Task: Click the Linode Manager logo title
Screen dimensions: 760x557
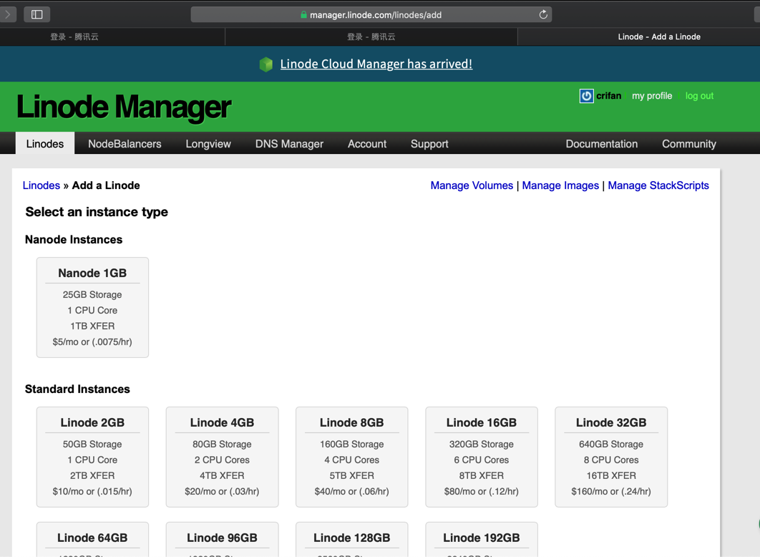Action: pos(124,107)
